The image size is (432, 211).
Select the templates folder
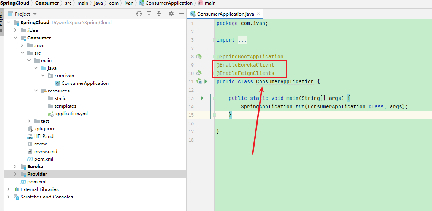[65, 106]
